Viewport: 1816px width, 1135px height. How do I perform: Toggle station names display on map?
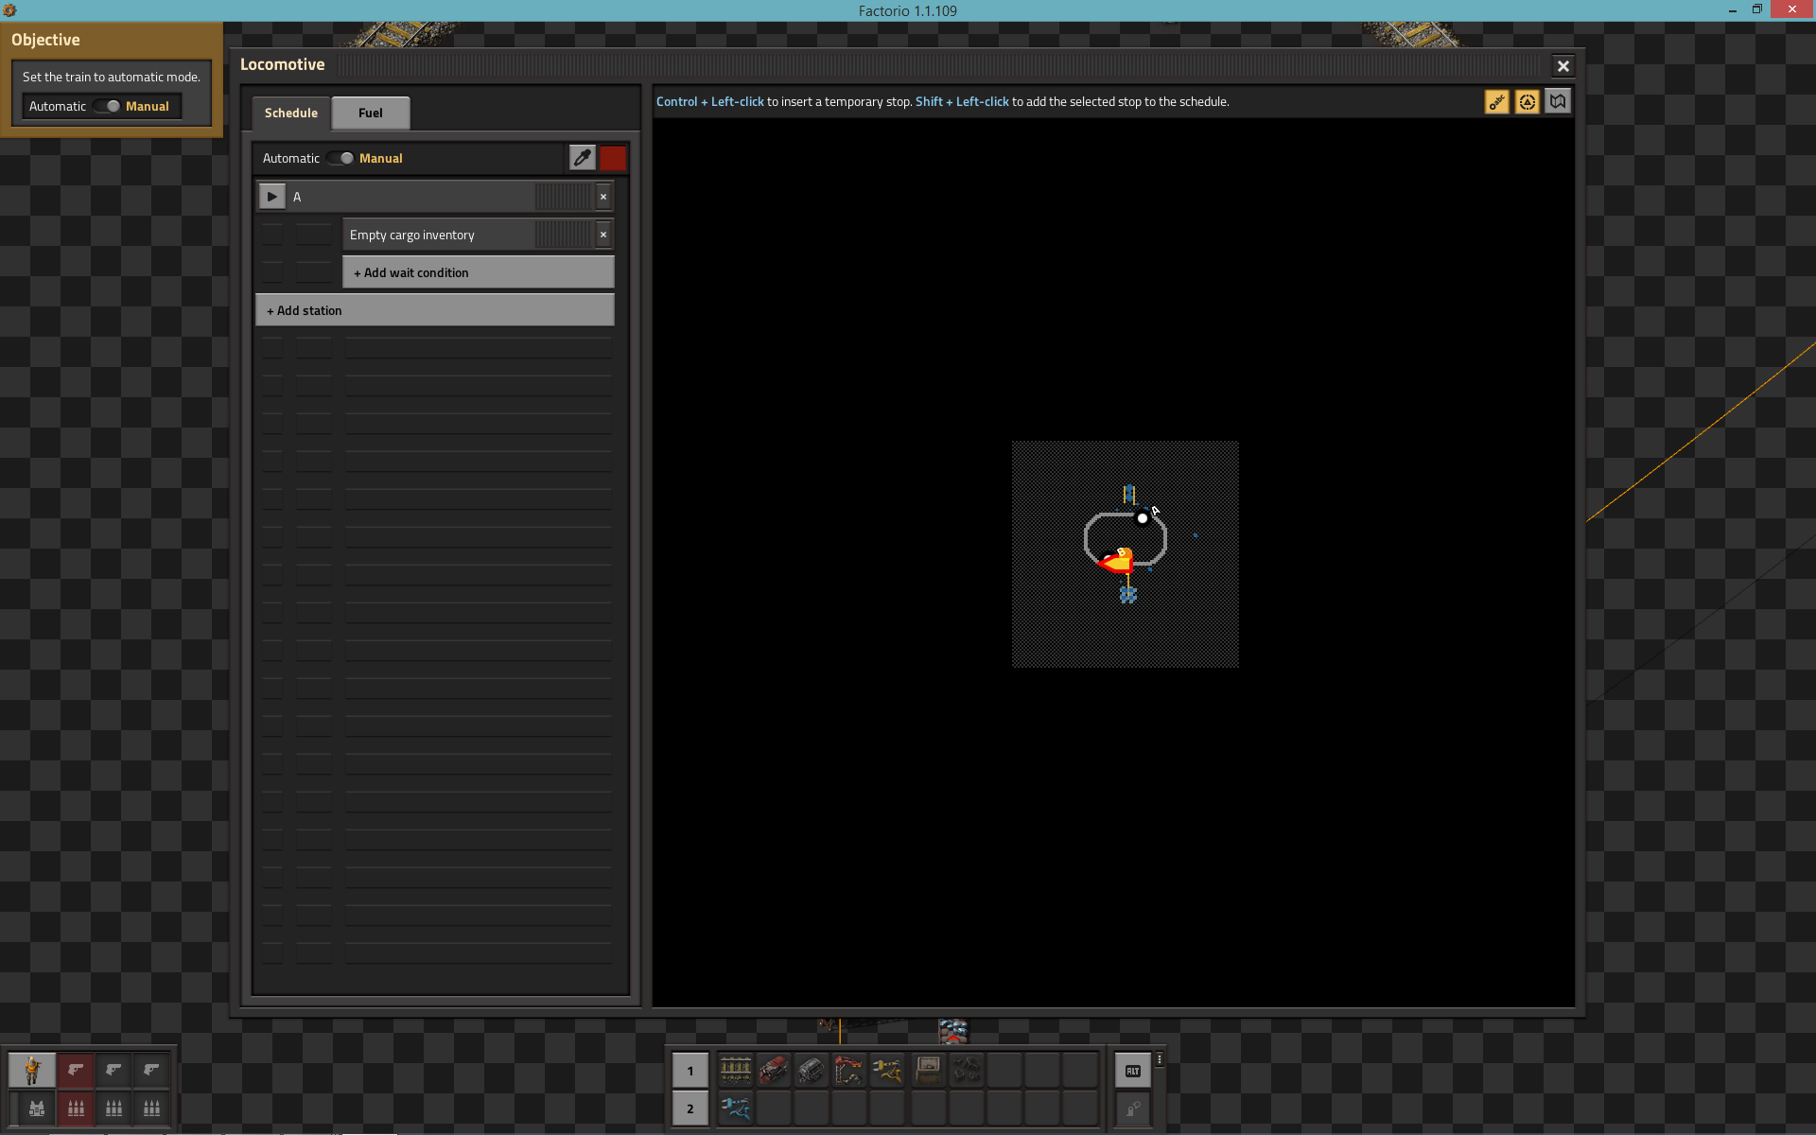(1496, 102)
